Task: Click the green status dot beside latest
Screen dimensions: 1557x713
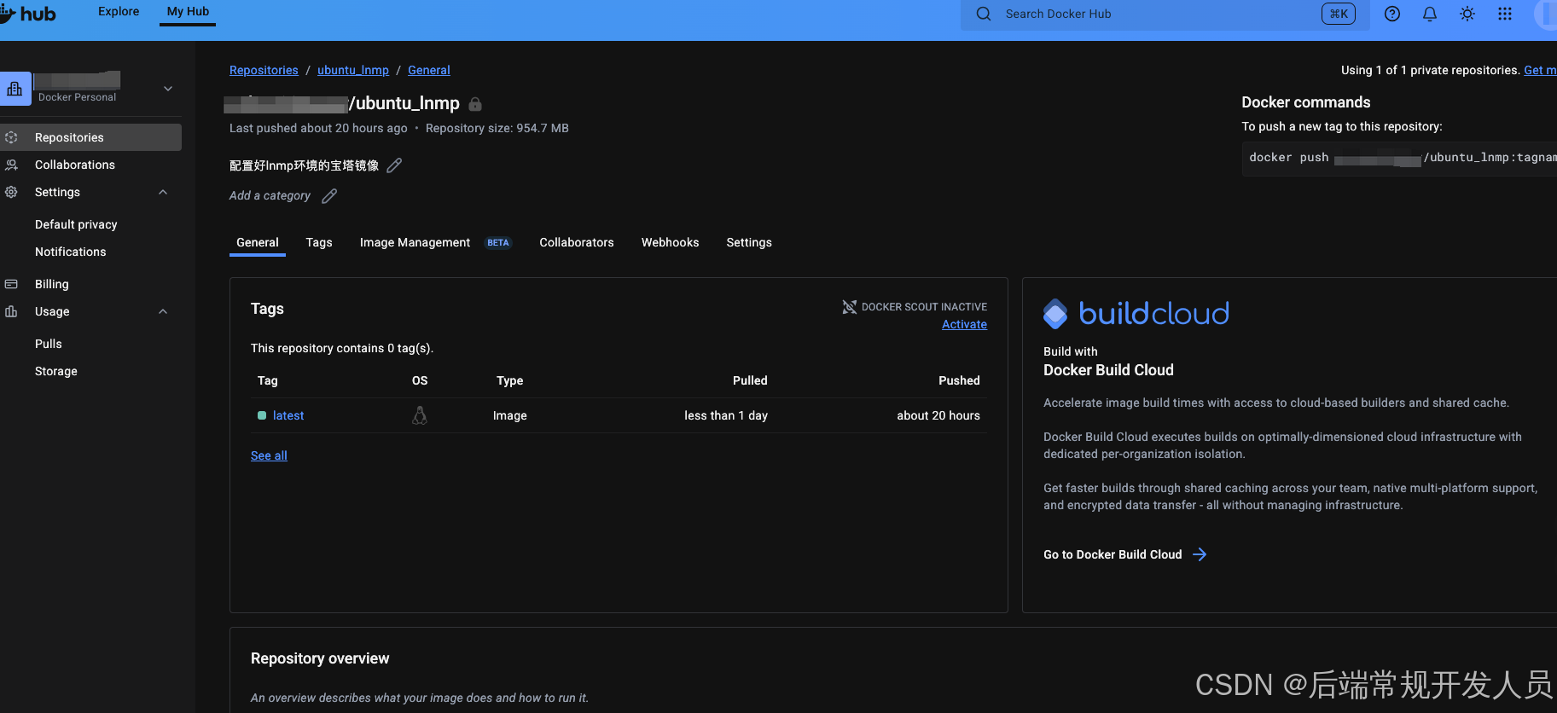Action: point(262,415)
